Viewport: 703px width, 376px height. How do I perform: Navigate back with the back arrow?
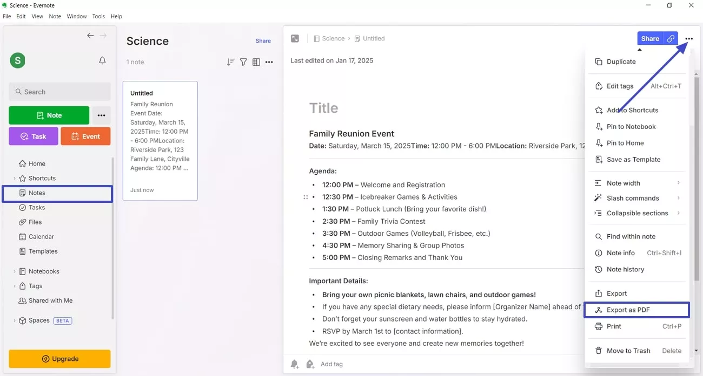point(90,35)
